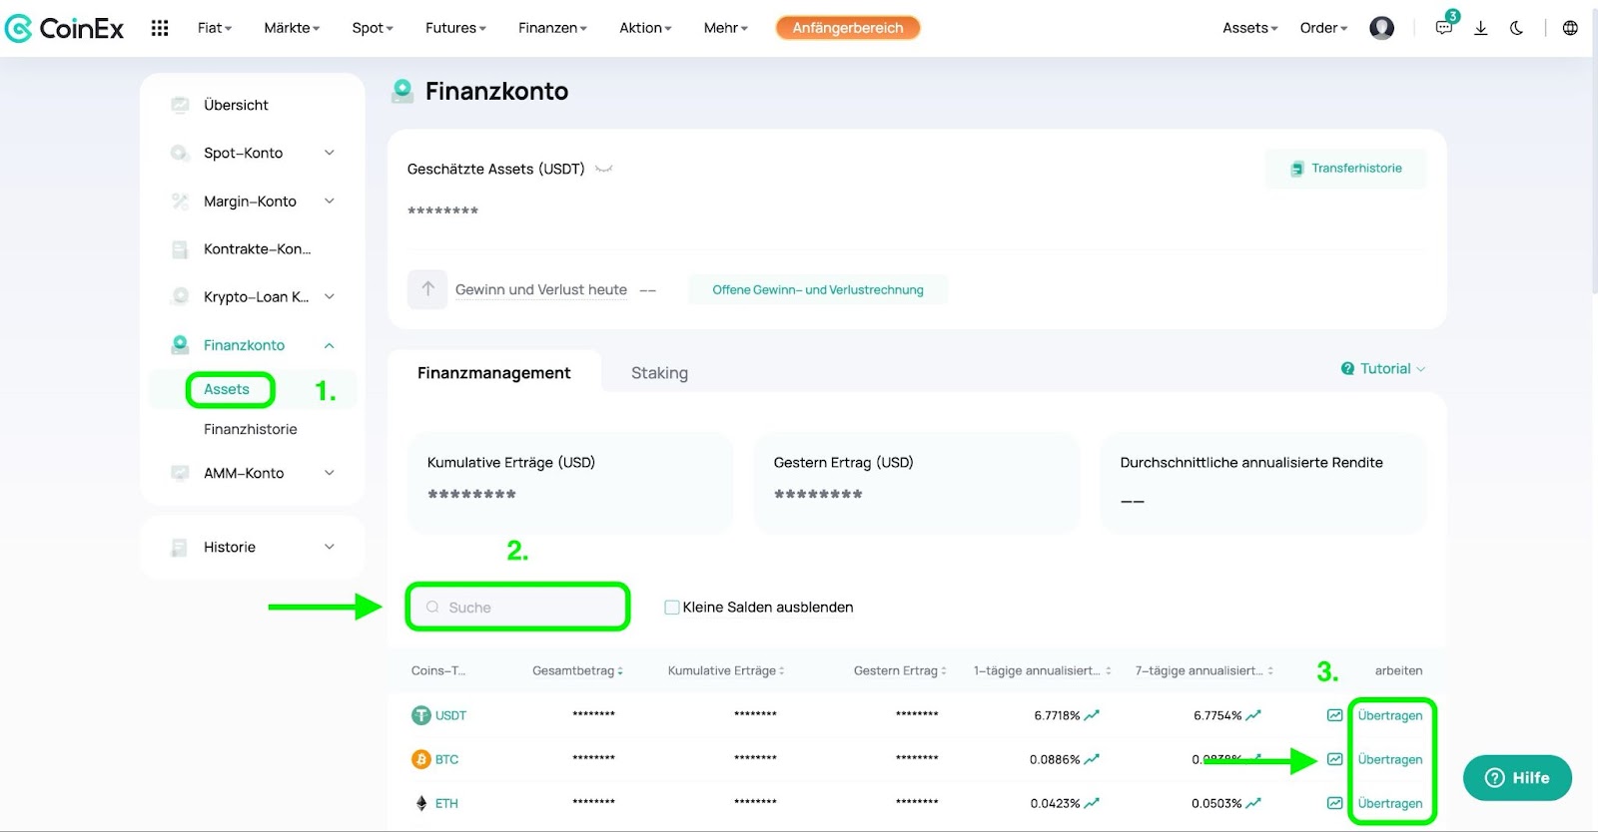Open the Fiat dropdown menu

click(x=215, y=28)
